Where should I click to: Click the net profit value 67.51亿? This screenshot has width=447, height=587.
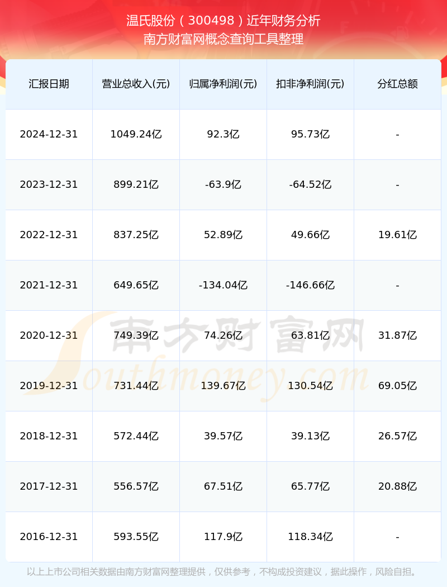pyautogui.click(x=223, y=486)
